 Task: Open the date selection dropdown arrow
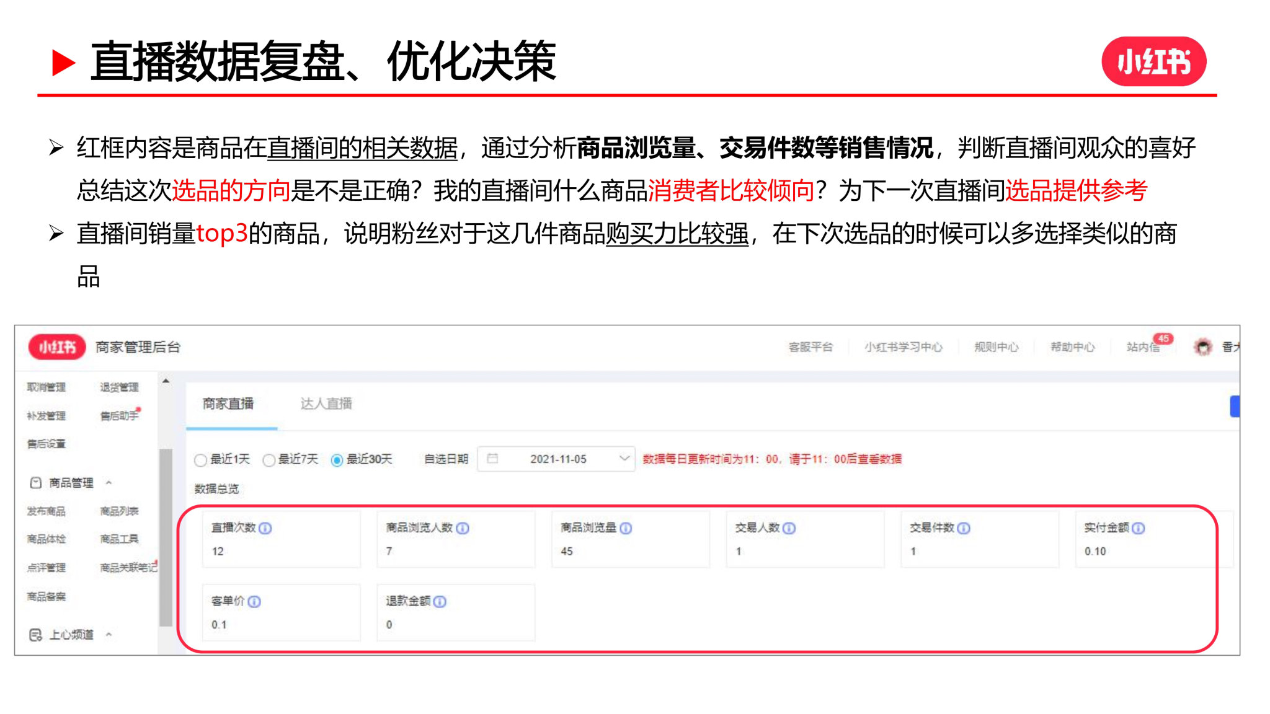[623, 459]
